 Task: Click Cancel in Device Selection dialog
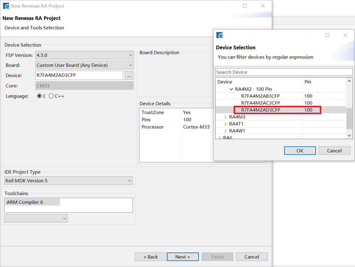coord(334,151)
